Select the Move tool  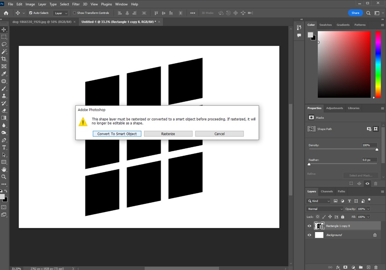(4, 29)
